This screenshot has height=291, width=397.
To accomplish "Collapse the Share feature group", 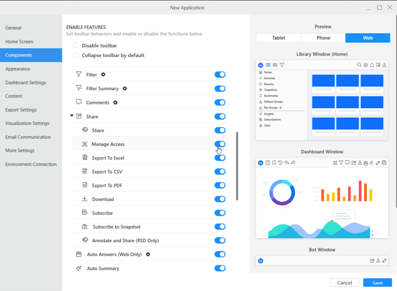I will coord(72,116).
